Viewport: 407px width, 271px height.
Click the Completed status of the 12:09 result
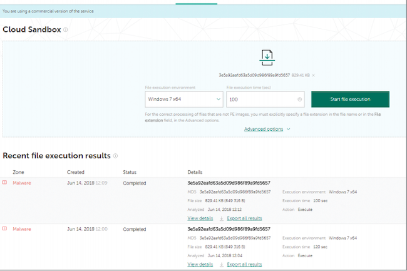coord(135,183)
